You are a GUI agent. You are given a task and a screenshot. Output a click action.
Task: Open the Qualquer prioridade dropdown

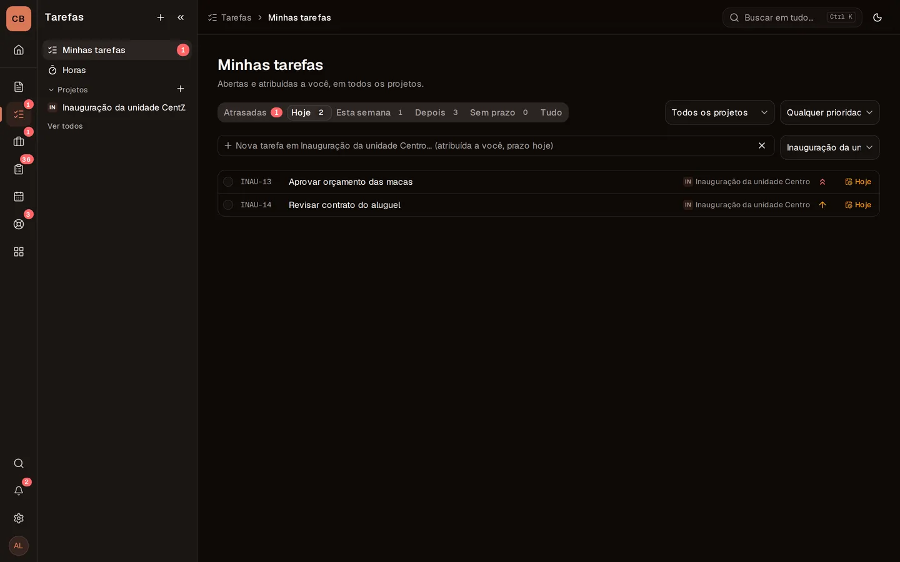[x=830, y=112]
